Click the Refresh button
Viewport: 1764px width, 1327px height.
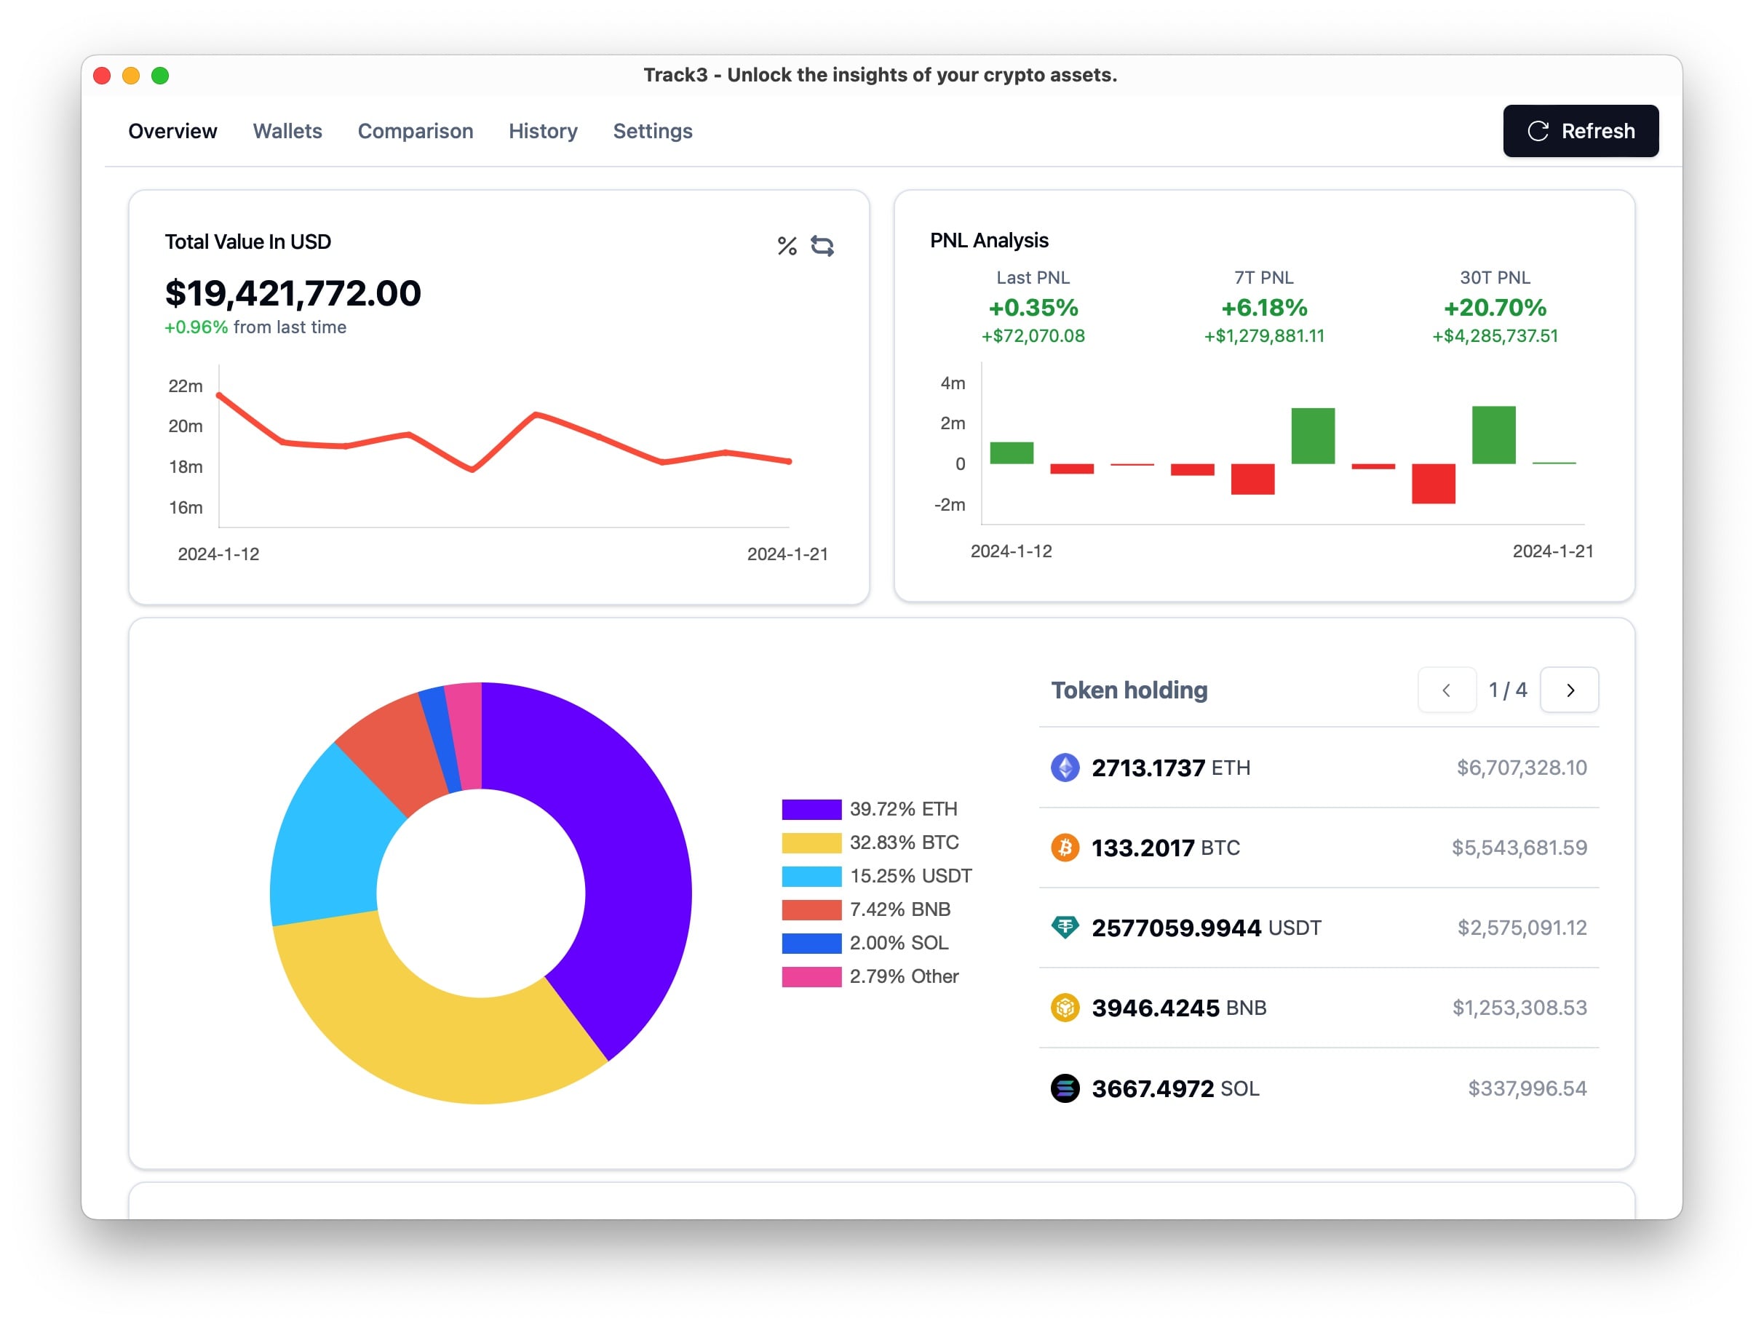click(1580, 131)
